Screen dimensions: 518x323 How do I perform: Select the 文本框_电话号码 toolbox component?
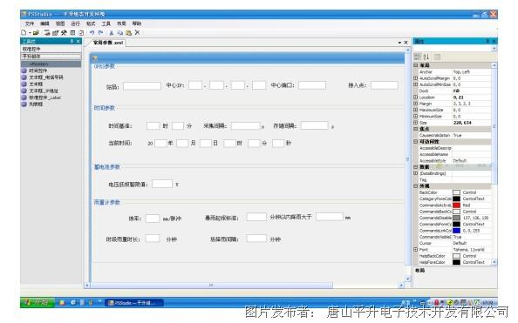tap(42, 77)
